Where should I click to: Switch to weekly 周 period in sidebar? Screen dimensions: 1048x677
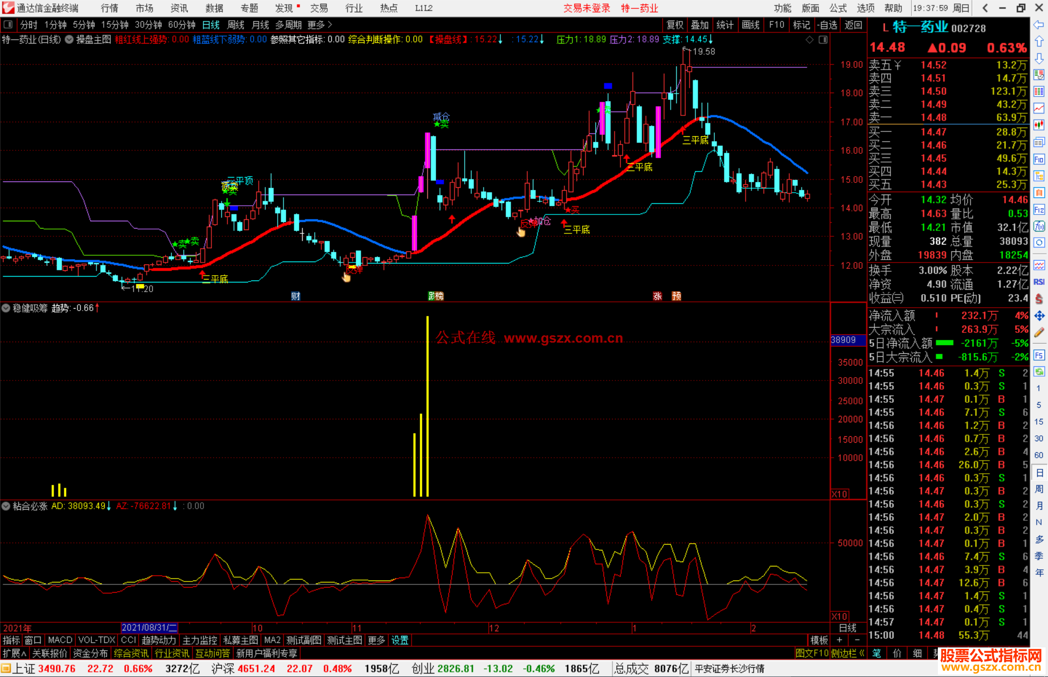[x=1039, y=489]
